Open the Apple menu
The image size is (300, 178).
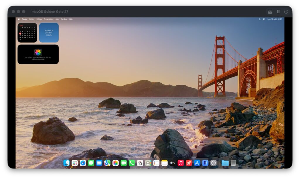point(19,19)
